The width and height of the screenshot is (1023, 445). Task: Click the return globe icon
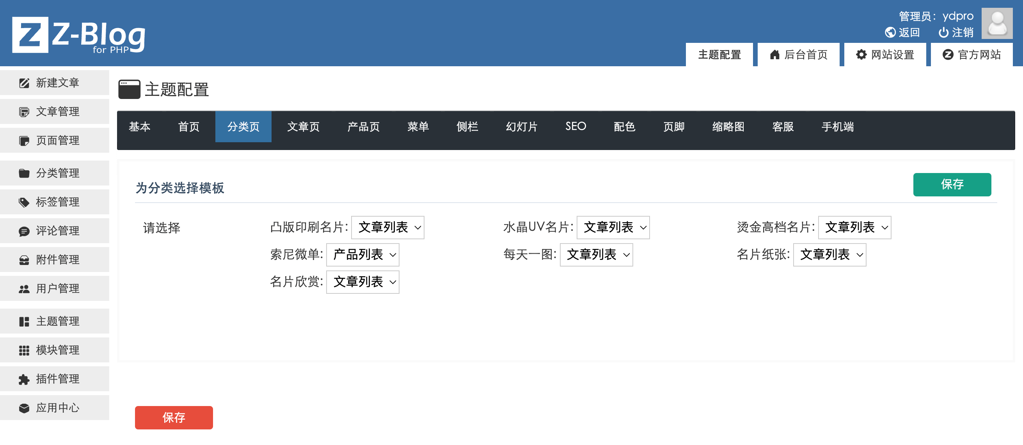tap(890, 32)
